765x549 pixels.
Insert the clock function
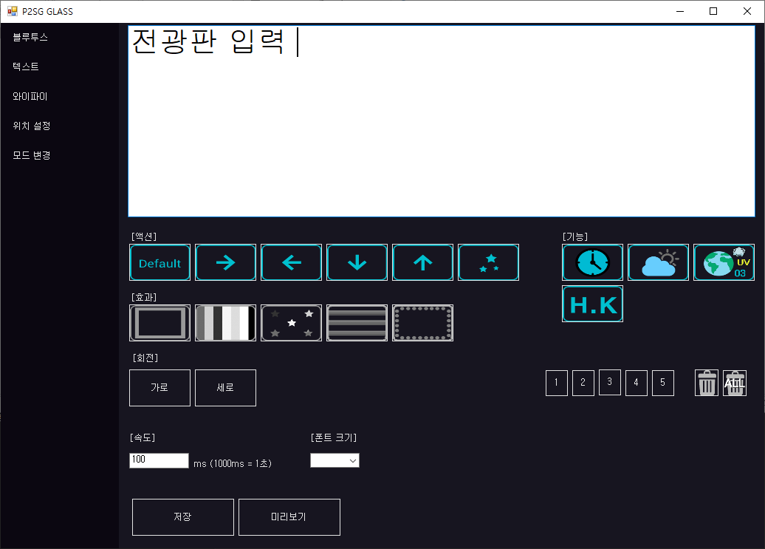pos(592,262)
